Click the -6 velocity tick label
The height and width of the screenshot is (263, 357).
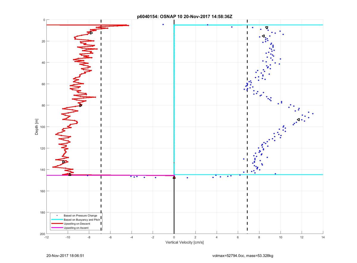(110, 237)
